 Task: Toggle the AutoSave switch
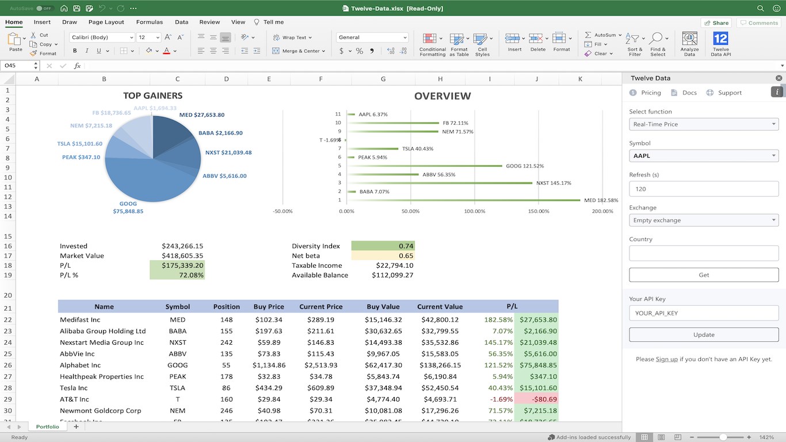[x=44, y=9]
